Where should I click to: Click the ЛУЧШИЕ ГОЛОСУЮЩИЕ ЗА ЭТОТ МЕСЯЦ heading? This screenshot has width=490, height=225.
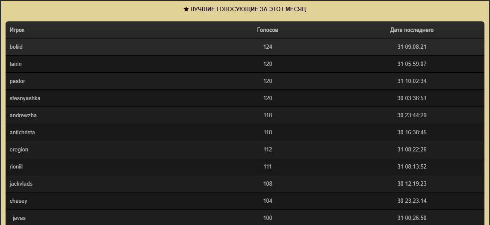pos(248,9)
